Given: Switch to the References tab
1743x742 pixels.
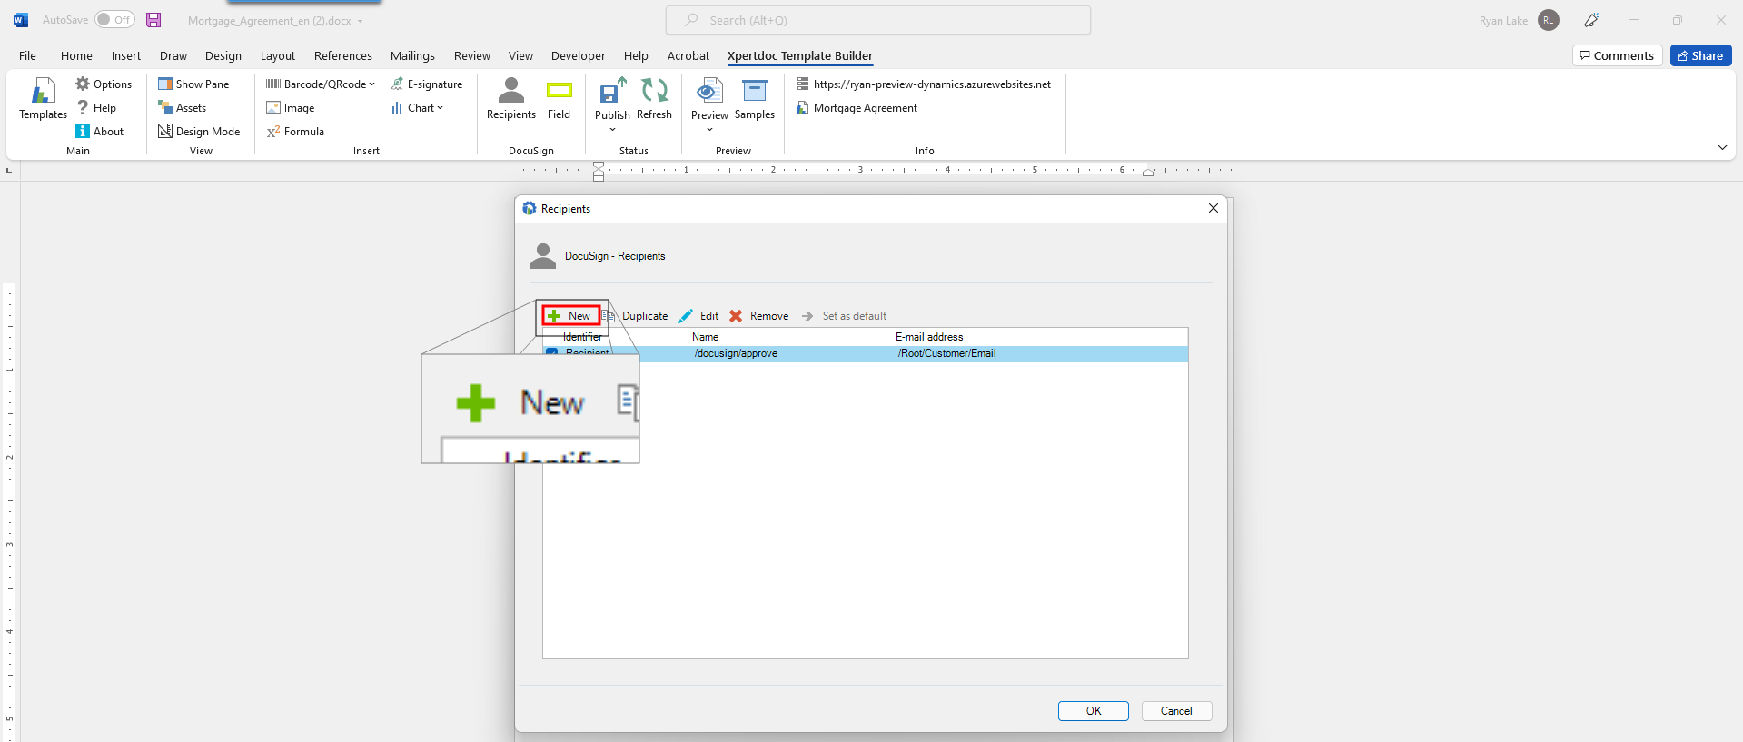Looking at the screenshot, I should pos(343,55).
